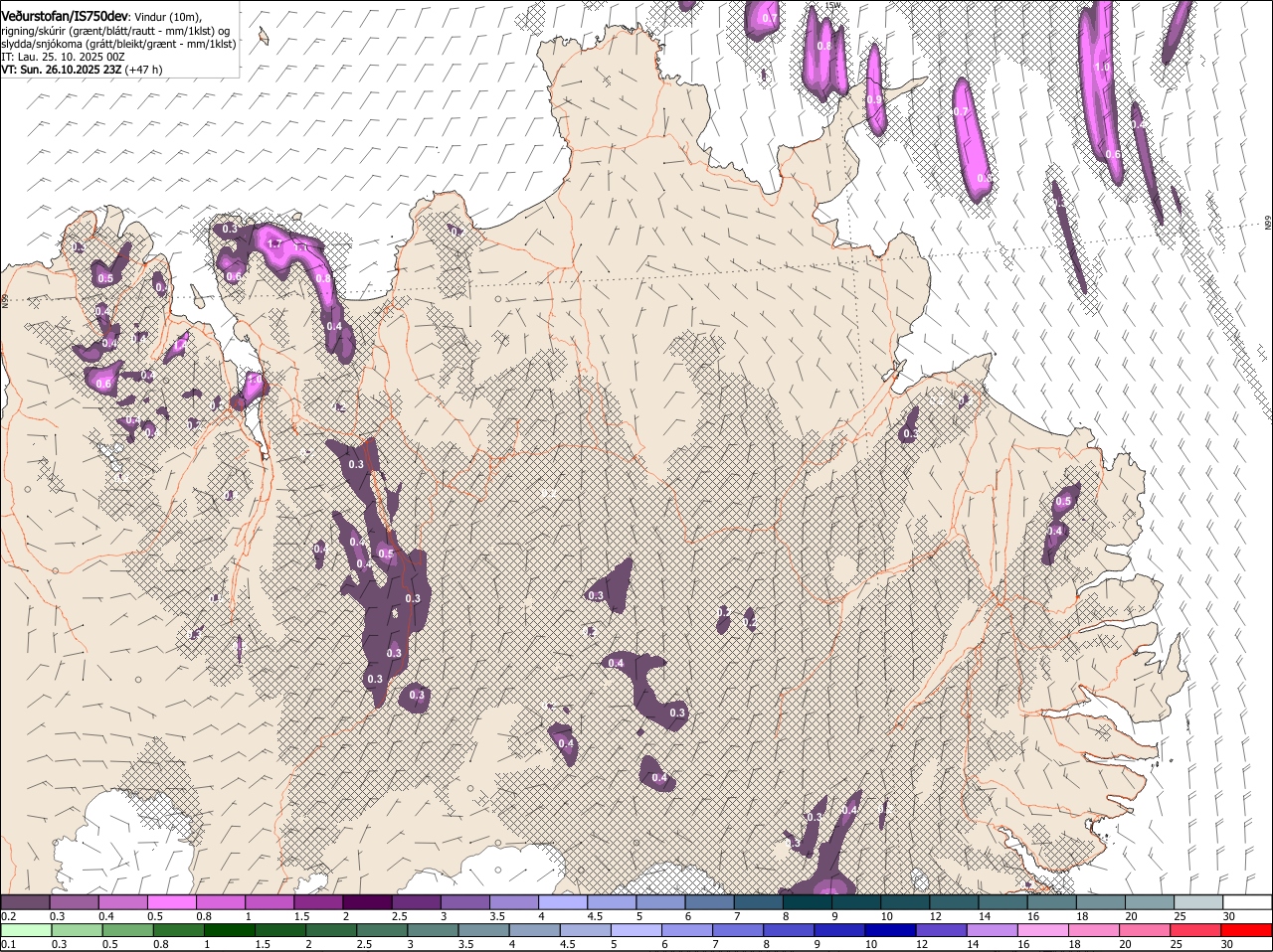Choose the snow scale swatch between 20 and 25

tap(1148, 901)
